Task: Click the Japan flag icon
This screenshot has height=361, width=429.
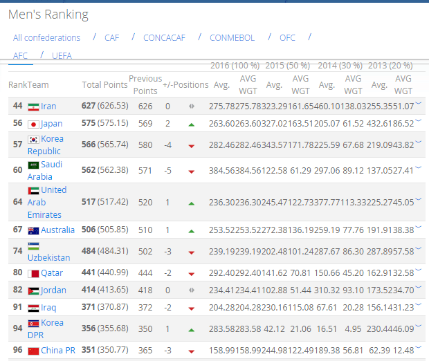Action: pos(33,124)
